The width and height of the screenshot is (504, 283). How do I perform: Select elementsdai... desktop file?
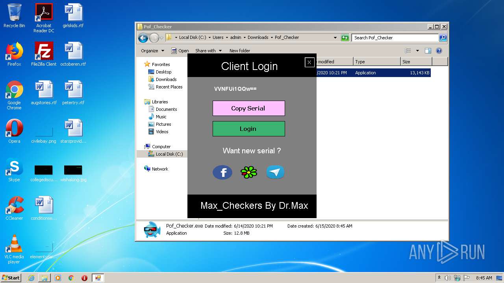coord(44,250)
